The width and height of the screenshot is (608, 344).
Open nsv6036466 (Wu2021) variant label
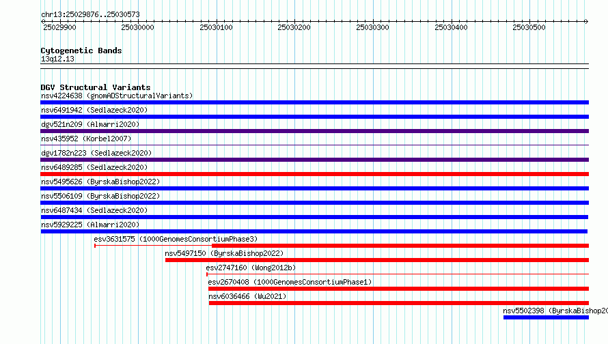pos(247,296)
